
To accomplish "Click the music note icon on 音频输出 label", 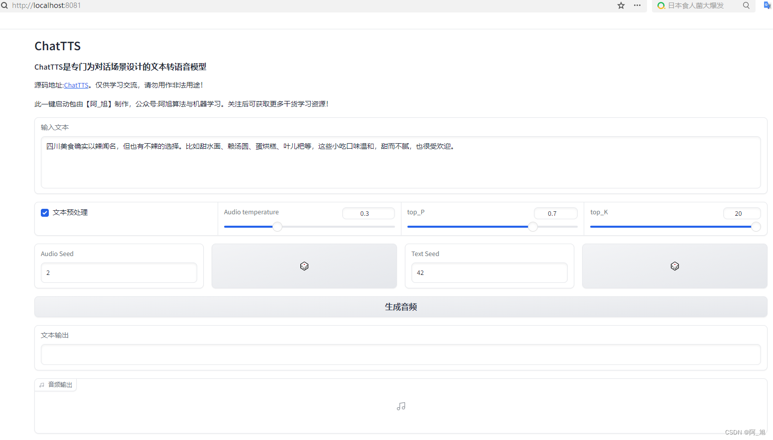I will (41, 384).
